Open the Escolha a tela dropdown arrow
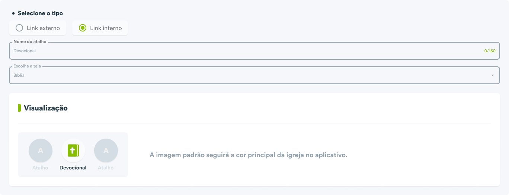Image resolution: width=509 pixels, height=195 pixels. tap(493, 75)
